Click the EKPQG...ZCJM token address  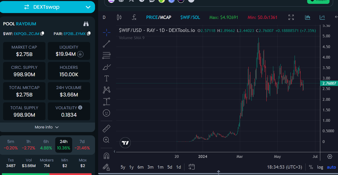(27, 34)
